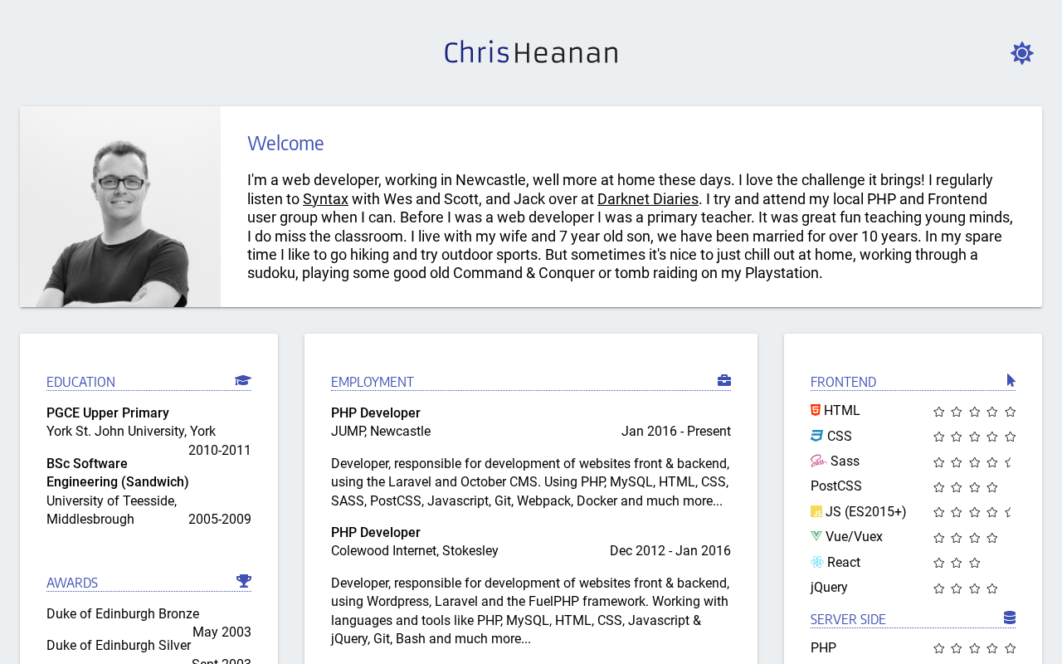Open the Darknet Diaries link
The height and width of the screenshot is (664, 1062).
pos(648,199)
